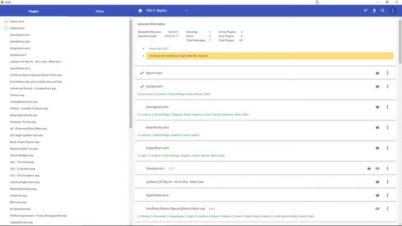Click the crown icon on Update.esm card
Viewport: 402px width, 226px height.
(378, 87)
